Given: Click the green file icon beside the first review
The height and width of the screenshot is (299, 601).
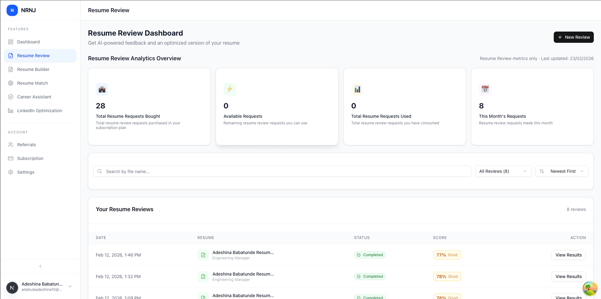Looking at the screenshot, I should pyautogui.click(x=203, y=255).
